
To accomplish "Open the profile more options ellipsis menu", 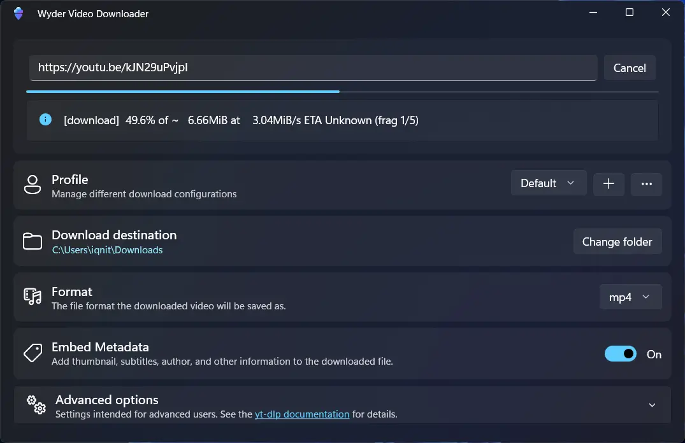I will point(647,184).
